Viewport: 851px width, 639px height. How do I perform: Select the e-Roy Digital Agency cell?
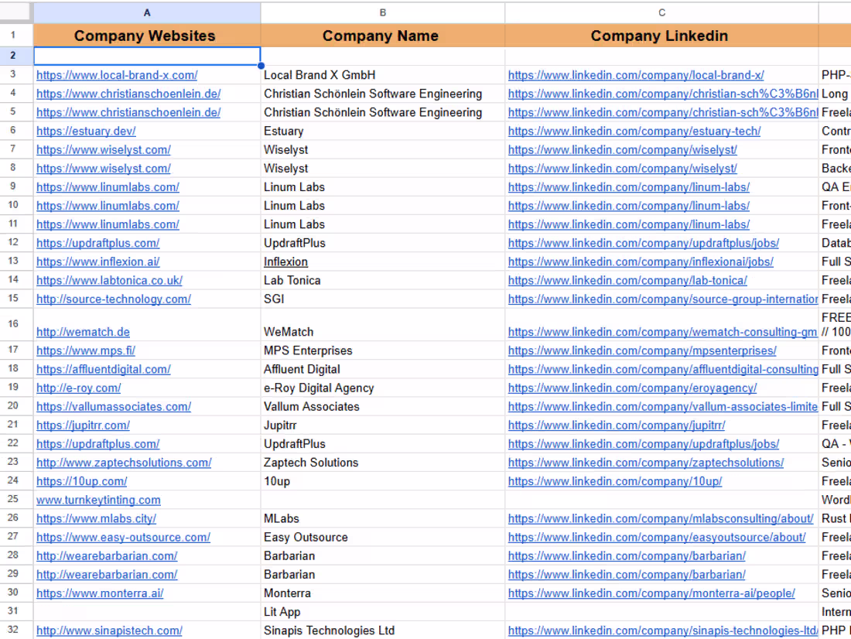coord(383,388)
